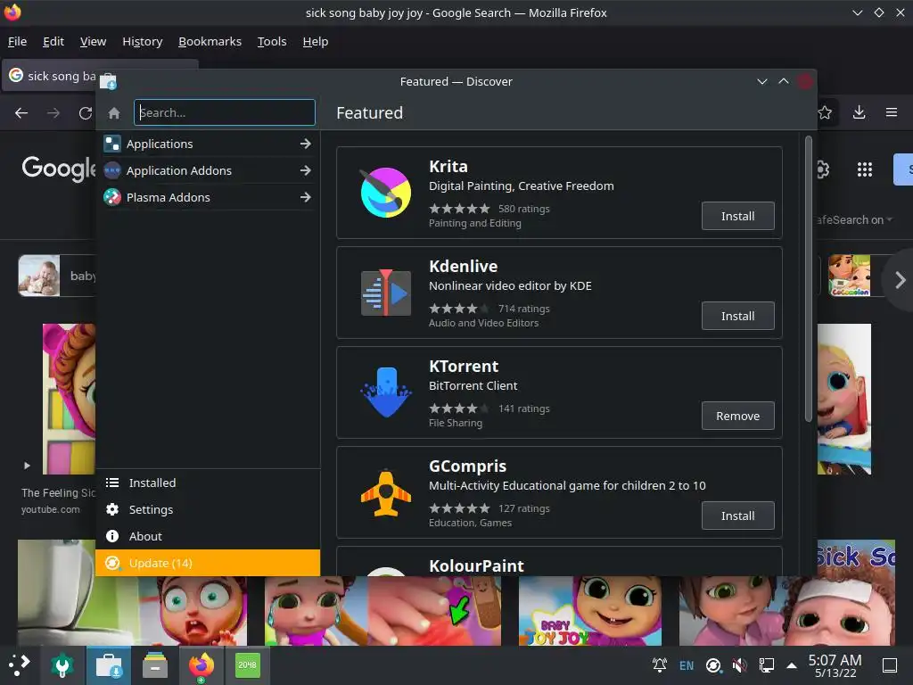Open network display tray icon

(766, 665)
